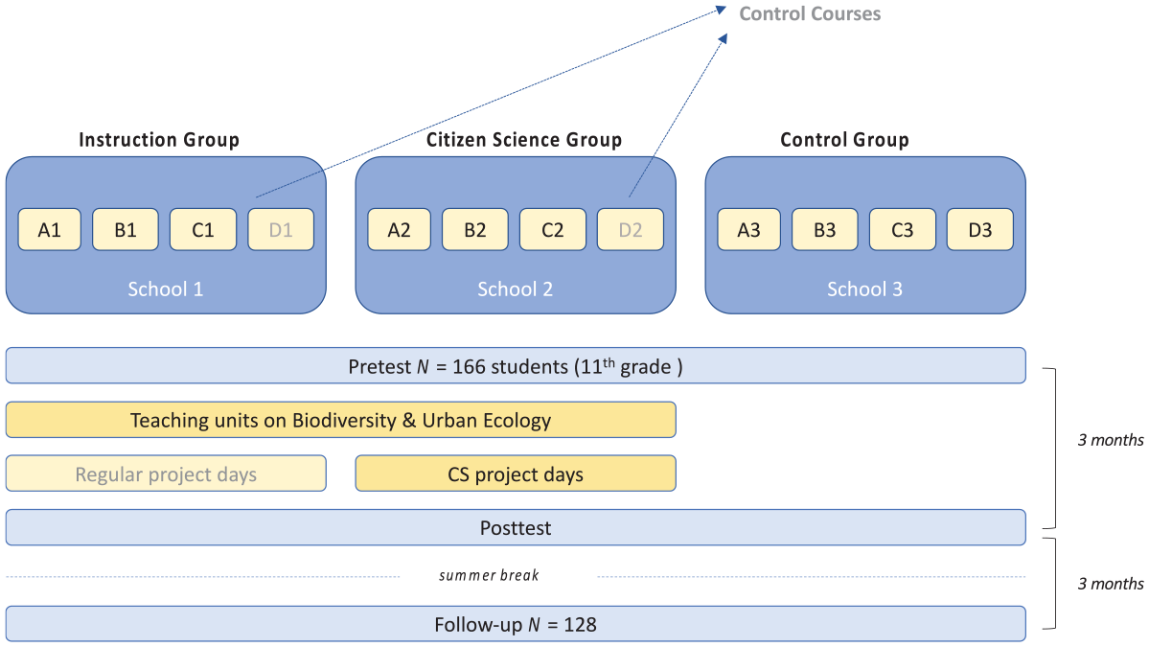The height and width of the screenshot is (647, 1149).
Task: Click the C2 course box
Action: (553, 229)
